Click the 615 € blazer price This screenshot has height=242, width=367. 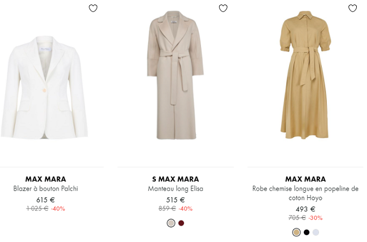45,200
